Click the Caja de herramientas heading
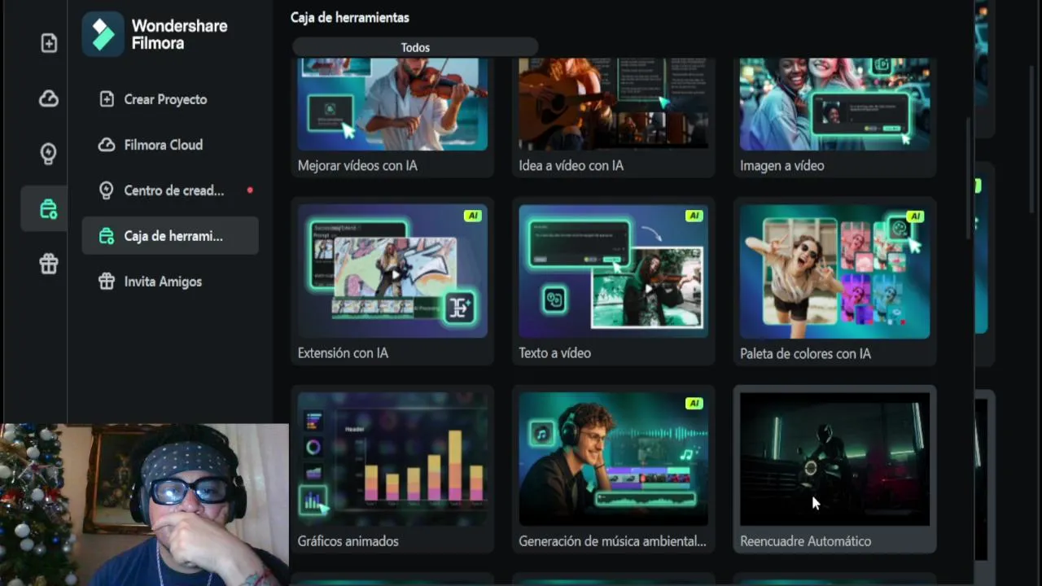The height and width of the screenshot is (586, 1042). click(x=350, y=17)
